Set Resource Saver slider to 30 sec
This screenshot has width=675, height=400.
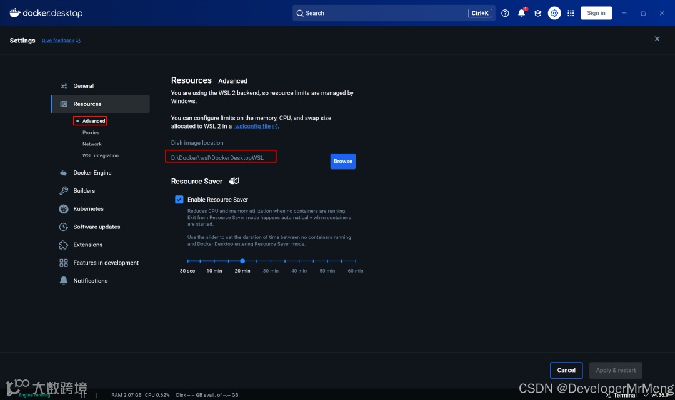(188, 261)
